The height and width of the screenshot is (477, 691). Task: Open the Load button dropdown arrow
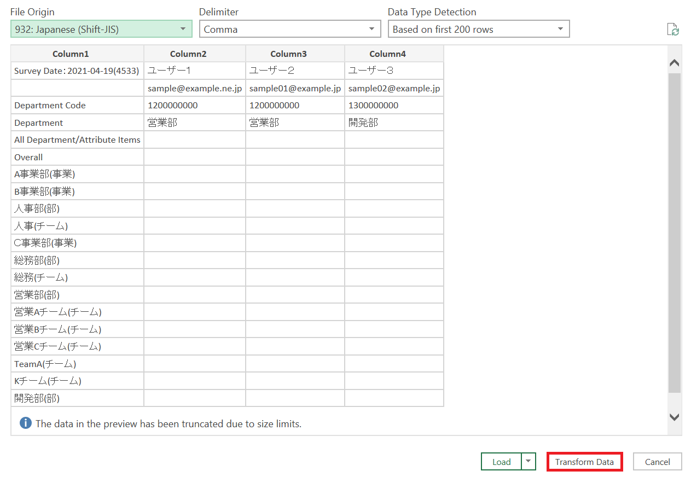[x=528, y=462]
